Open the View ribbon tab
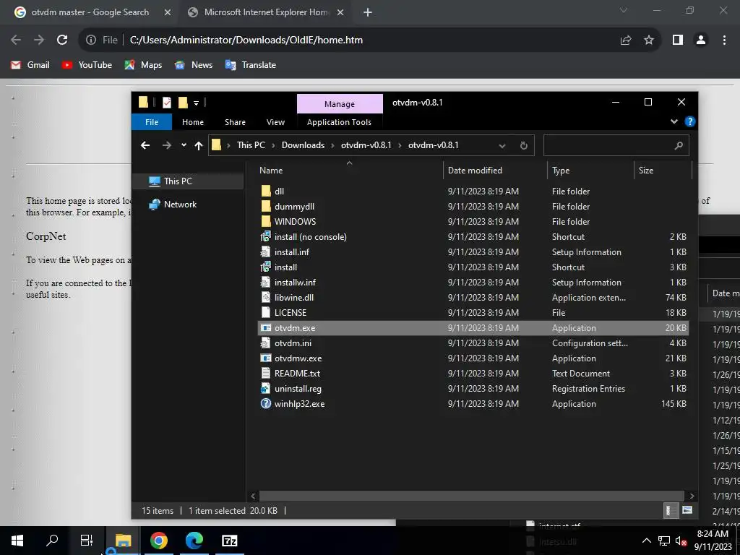This screenshot has height=555, width=740. click(x=275, y=122)
